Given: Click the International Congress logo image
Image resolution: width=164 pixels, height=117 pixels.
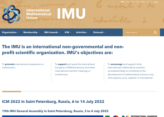Looking at the screenshot, I should pyautogui.click(x=131, y=116).
